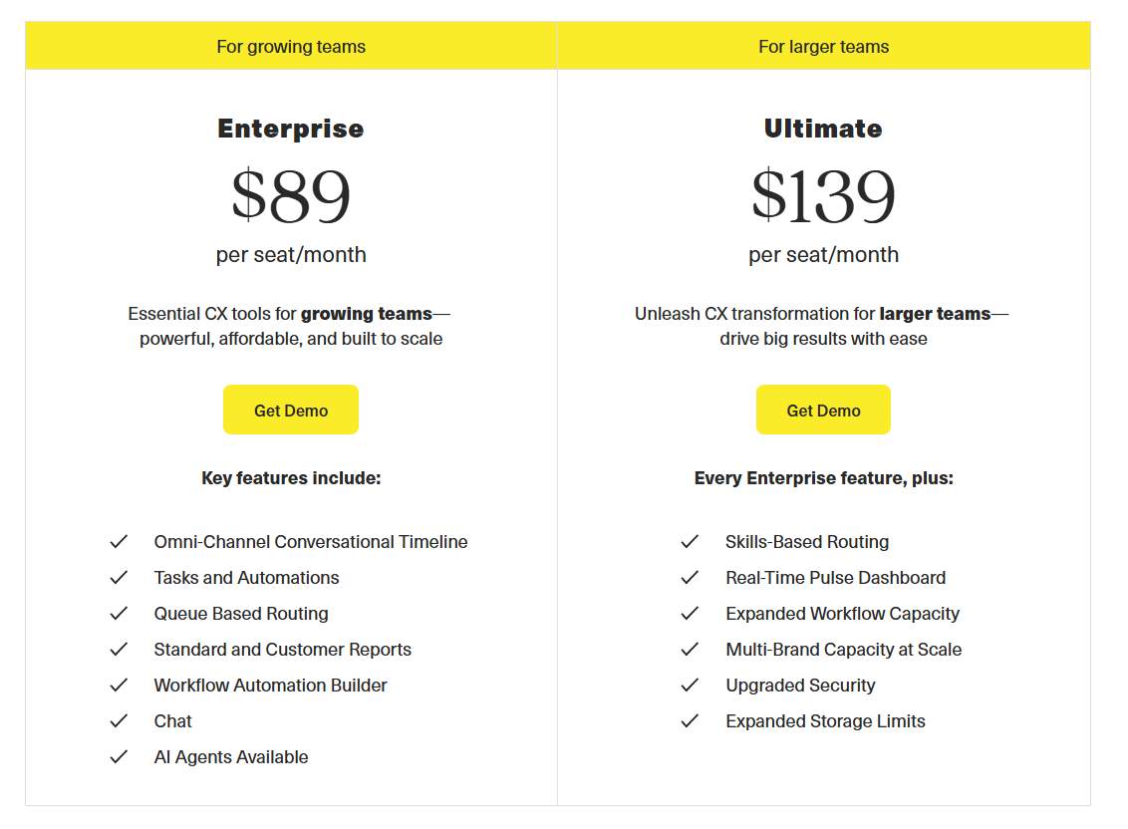Click the Standard and Customer Reports feature text
This screenshot has width=1128, height=829.
(x=283, y=650)
